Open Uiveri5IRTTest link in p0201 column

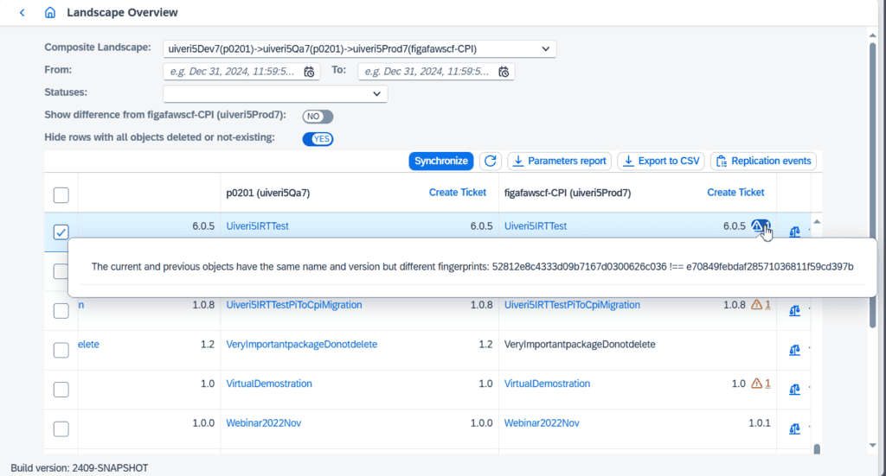[x=257, y=226]
